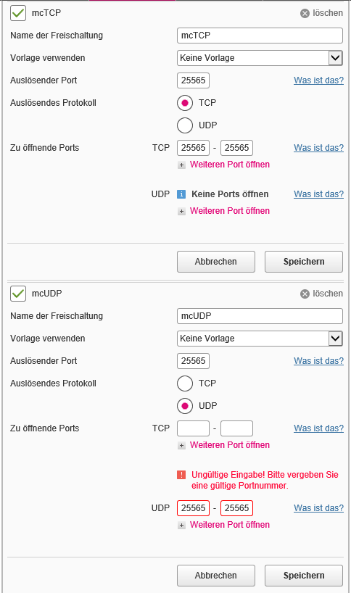This screenshot has height=593, width=351.
Task: Click the plus icon under mcUDP TCP ports
Action: pos(181,446)
